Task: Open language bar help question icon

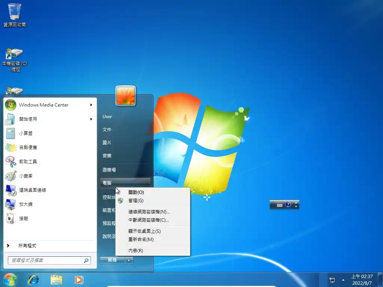Action: [288, 204]
